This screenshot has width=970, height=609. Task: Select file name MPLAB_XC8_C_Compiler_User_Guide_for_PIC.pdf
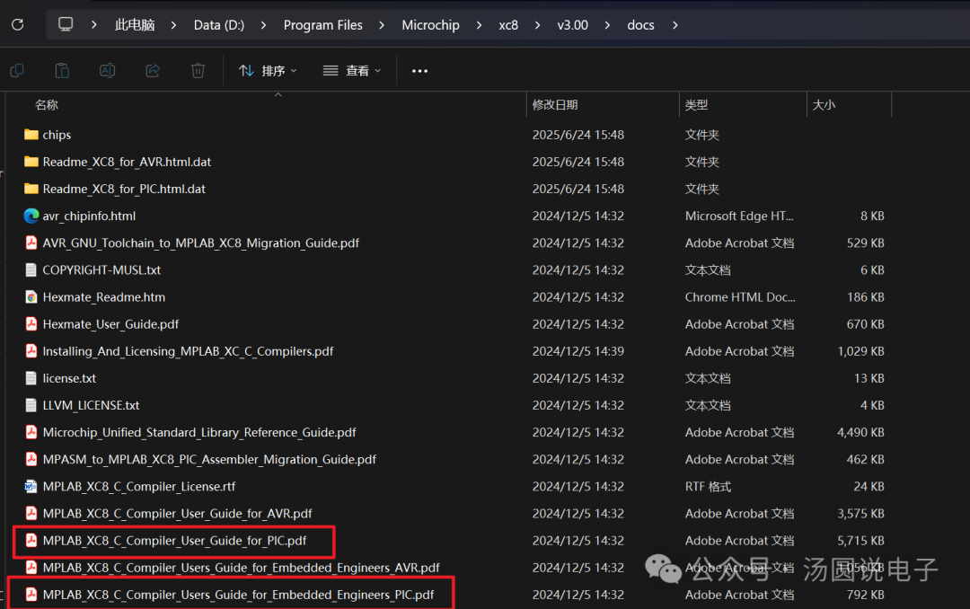[174, 541]
